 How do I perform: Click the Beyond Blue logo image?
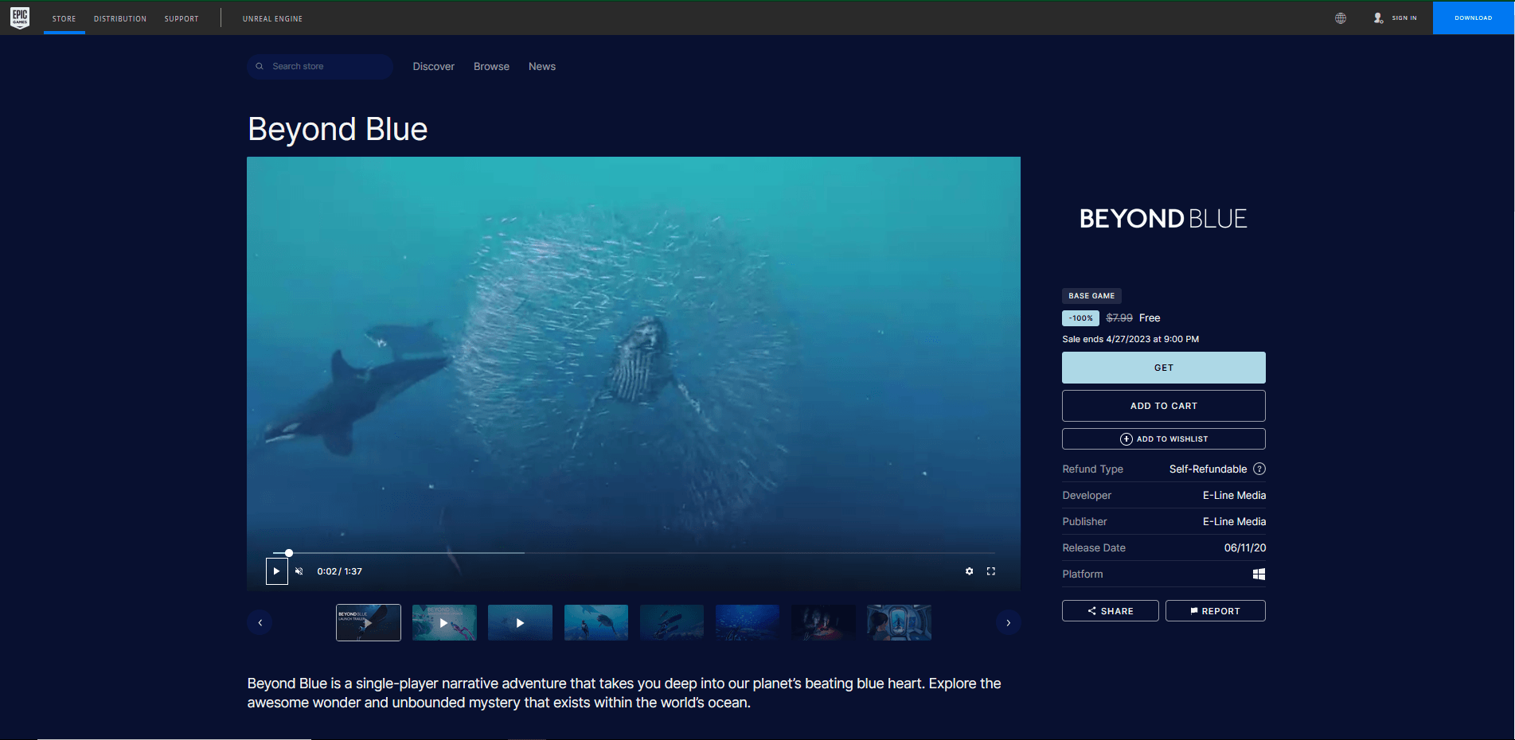(1163, 219)
